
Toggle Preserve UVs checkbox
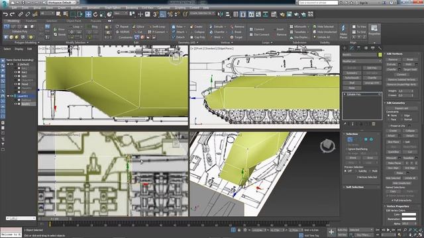tap(389, 126)
